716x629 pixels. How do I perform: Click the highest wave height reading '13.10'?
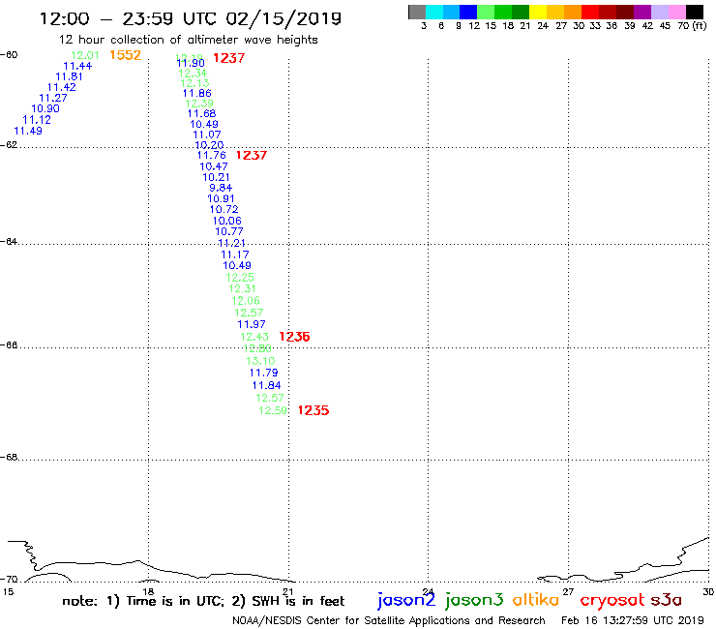tap(260, 361)
